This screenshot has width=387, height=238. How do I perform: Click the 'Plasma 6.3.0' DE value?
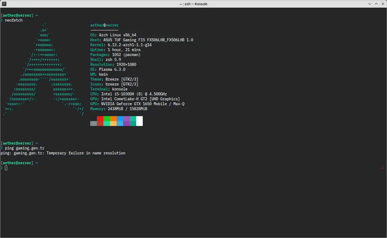[112, 69]
